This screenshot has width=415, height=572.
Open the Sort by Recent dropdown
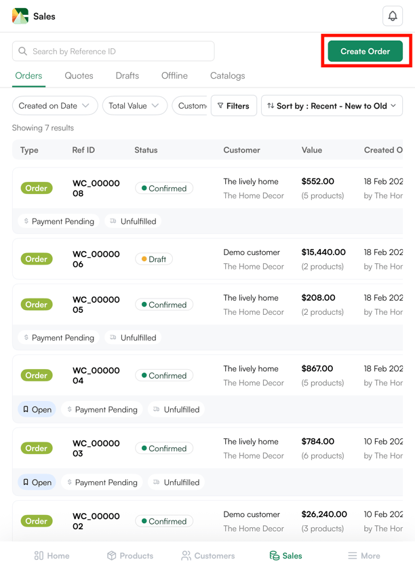click(x=332, y=105)
